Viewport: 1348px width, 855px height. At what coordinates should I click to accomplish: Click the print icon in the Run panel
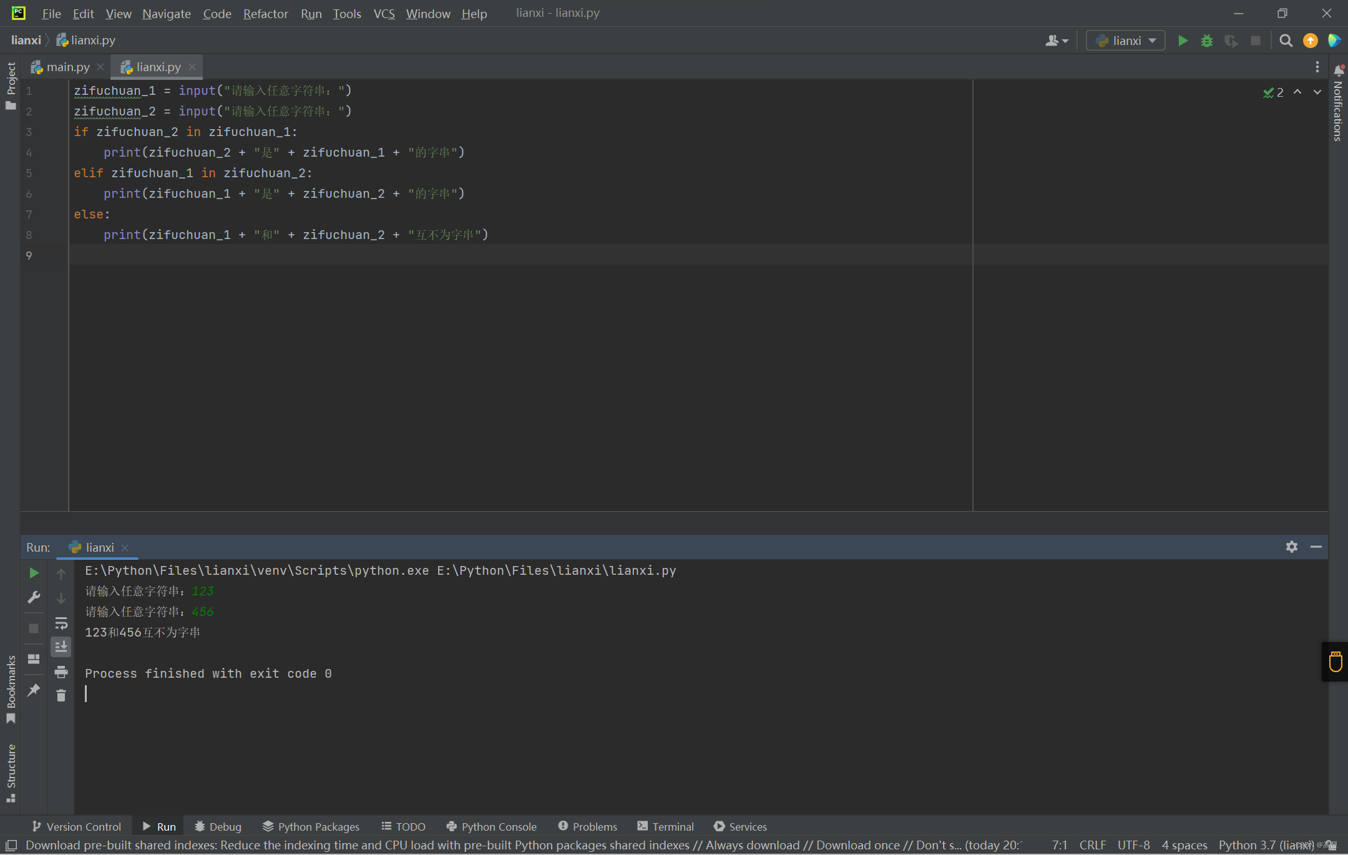point(61,672)
